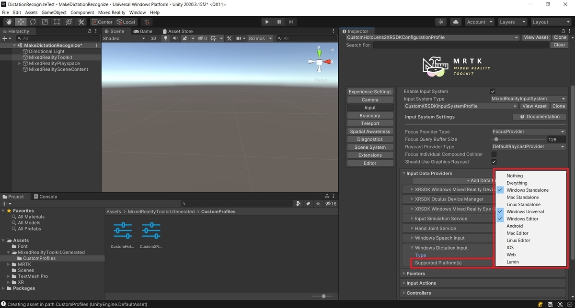
Task: Open Project panel plus create icon
Action: 6,204
